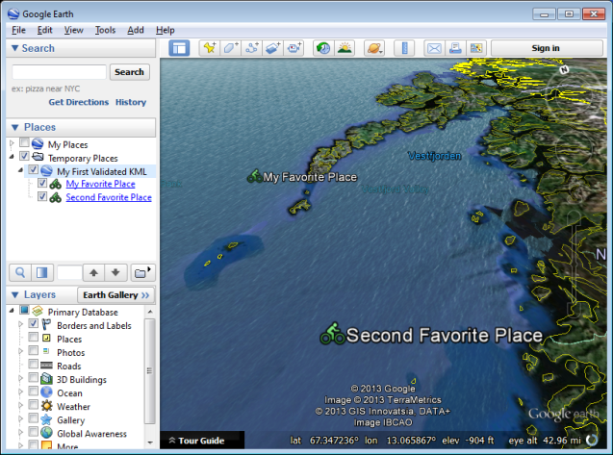
Task: Open the planet switcher icon
Action: tap(373, 48)
